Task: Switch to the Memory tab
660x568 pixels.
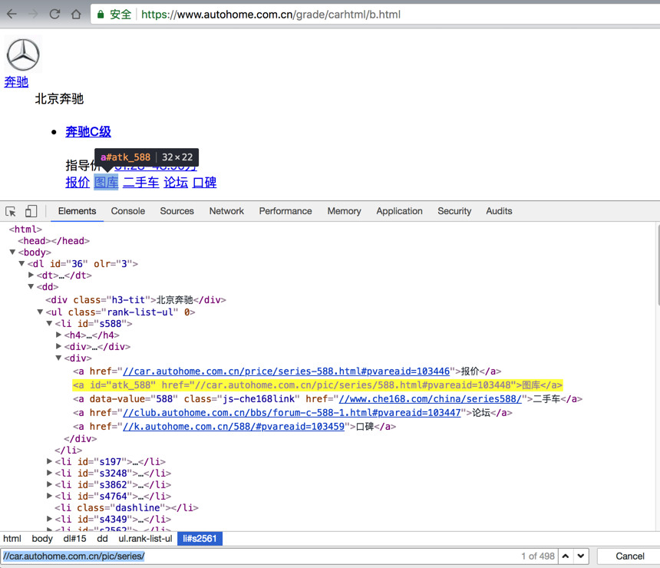Action: [x=344, y=211]
